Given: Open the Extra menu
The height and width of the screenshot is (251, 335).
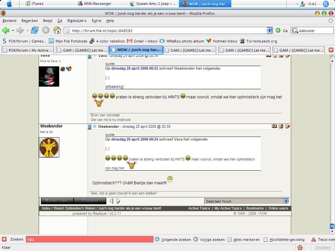Looking at the screenshot, I should click(x=97, y=21).
